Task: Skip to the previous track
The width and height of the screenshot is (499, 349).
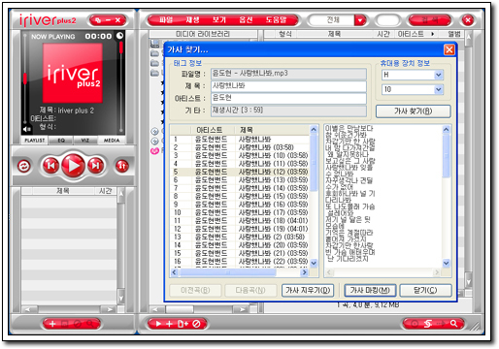Action: point(50,166)
